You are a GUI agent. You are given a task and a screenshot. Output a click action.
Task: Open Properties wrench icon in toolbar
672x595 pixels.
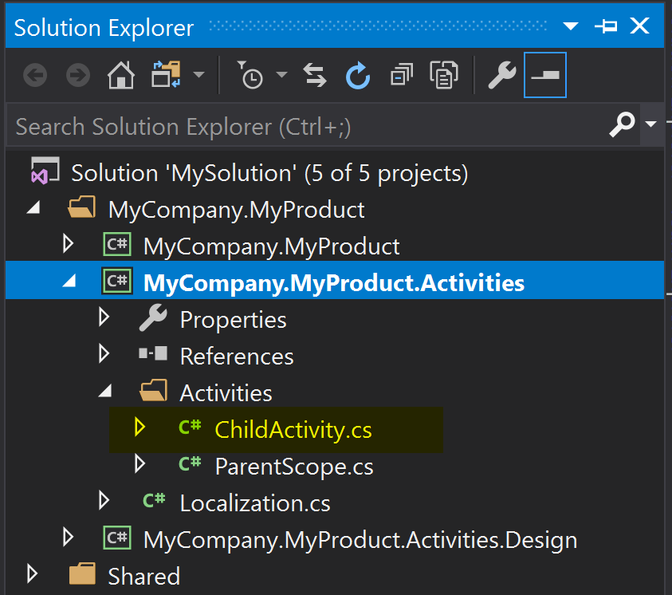coord(501,76)
